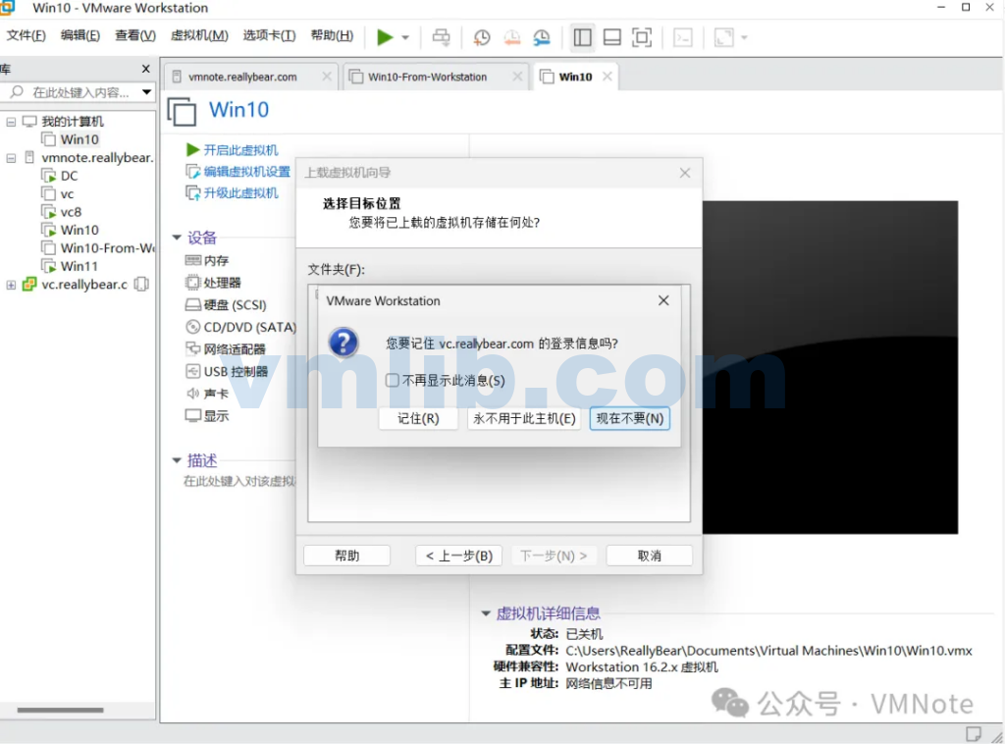Click the 帮助 button in the upload wizard
Viewport: 1005px width, 744px height.
[346, 556]
